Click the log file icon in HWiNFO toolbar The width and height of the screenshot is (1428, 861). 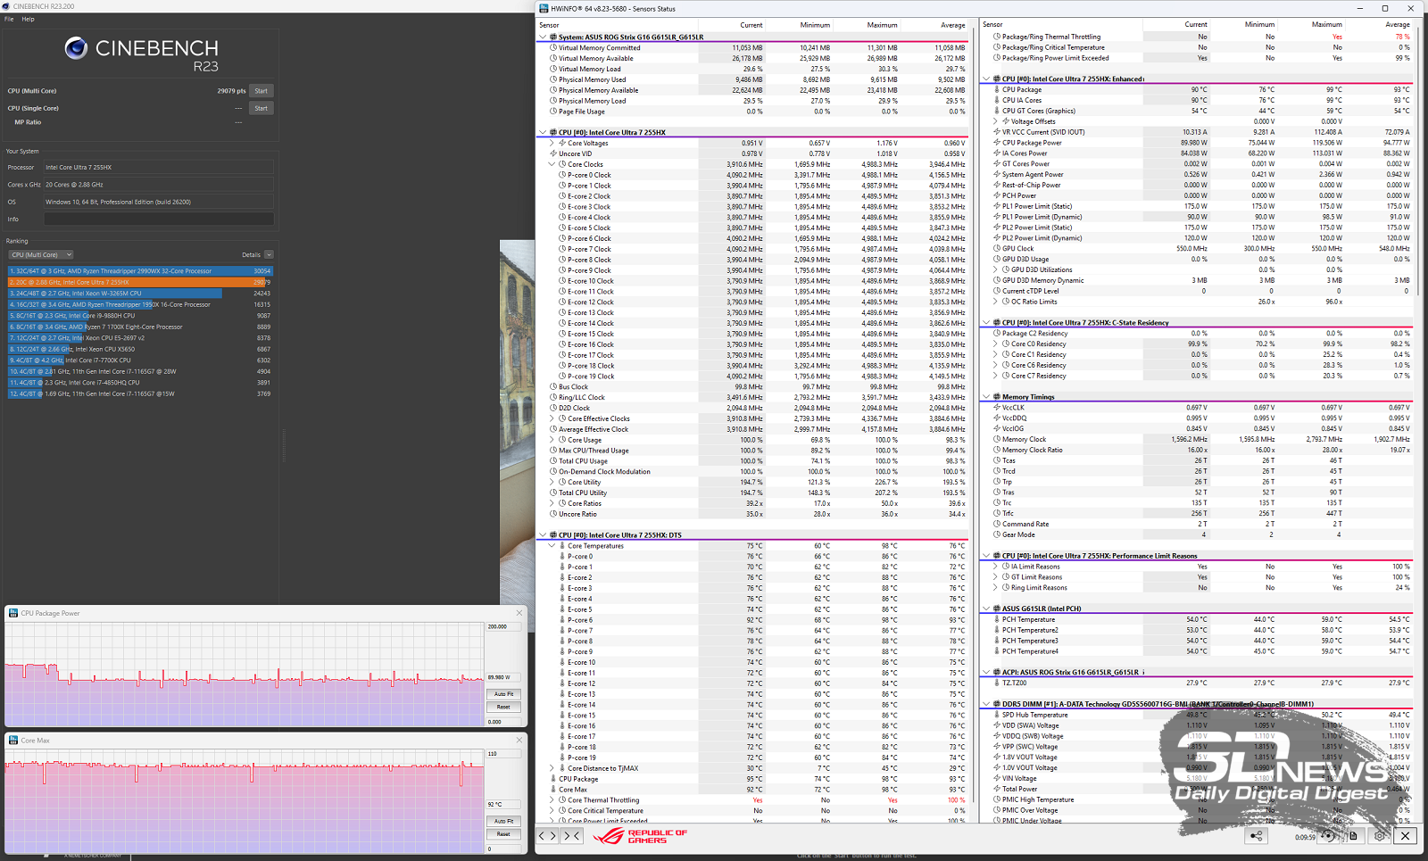point(1353,836)
